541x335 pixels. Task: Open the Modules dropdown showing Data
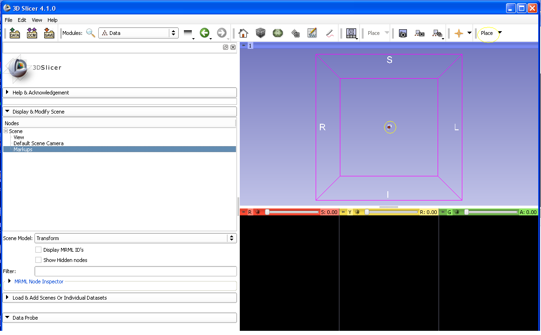pyautogui.click(x=138, y=33)
